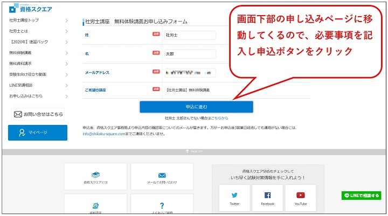388x216 pixels.
Task: Select 【2020年】速習パック in sidebar
Action: pyautogui.click(x=29, y=42)
